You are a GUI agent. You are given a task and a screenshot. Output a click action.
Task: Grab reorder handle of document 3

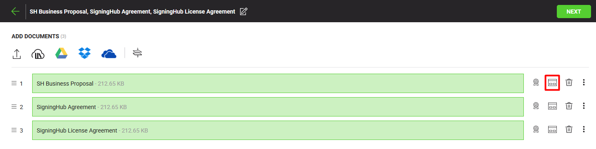(14, 130)
